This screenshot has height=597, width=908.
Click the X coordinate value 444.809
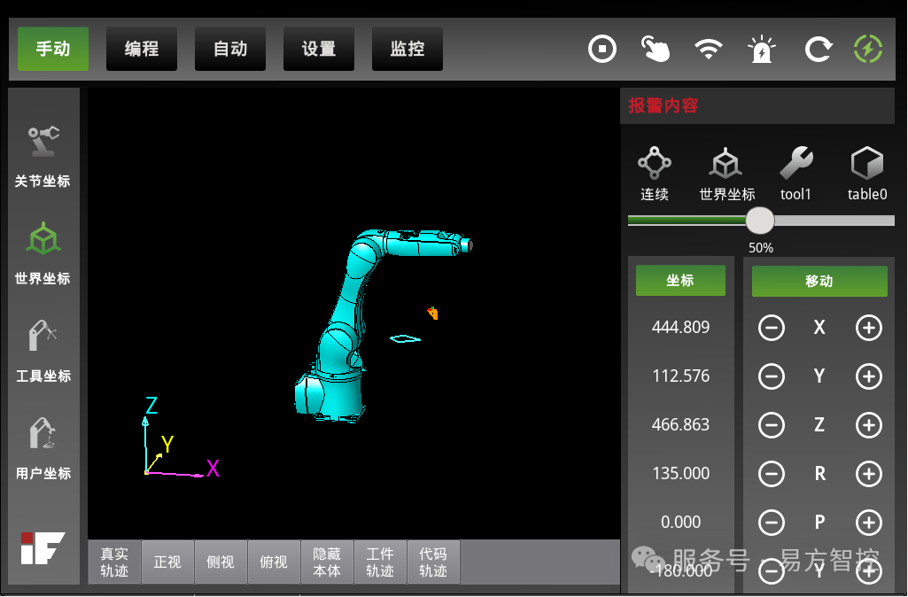tap(680, 327)
